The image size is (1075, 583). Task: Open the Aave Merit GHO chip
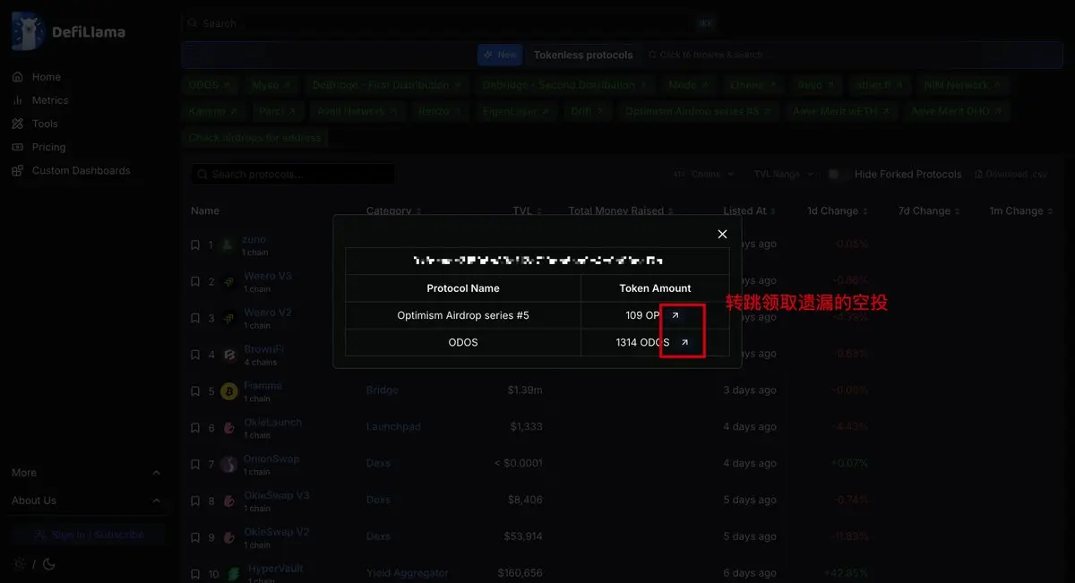click(957, 112)
